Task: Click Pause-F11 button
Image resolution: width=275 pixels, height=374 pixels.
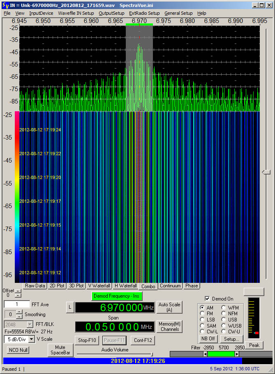Action: tap(114, 340)
